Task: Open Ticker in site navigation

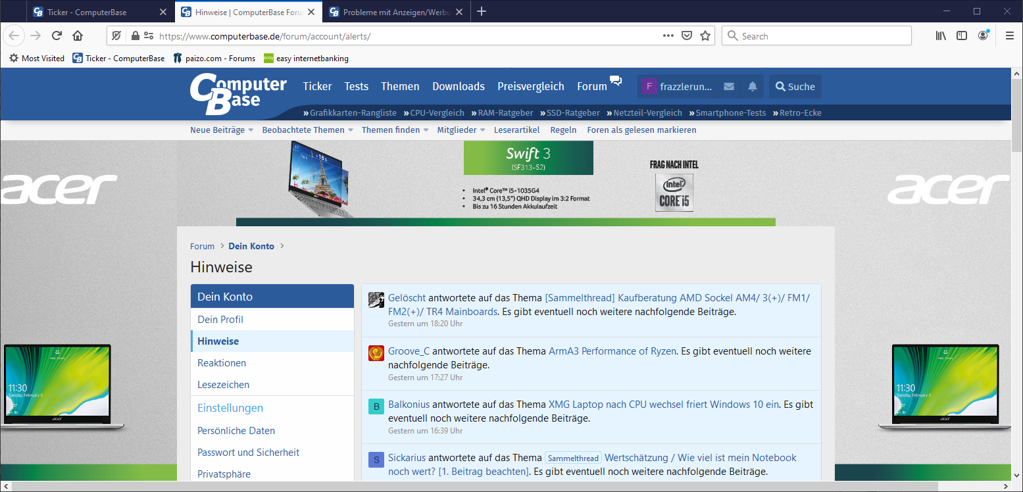Action: point(317,86)
